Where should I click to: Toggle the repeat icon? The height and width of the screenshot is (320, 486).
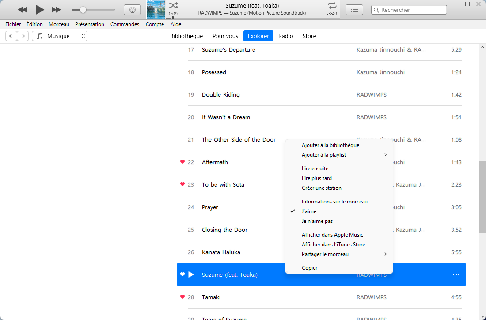332,5
